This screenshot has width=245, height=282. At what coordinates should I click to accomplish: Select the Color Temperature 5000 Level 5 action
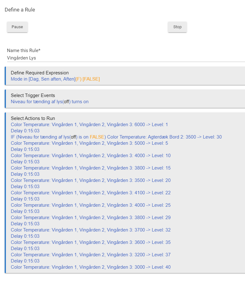[x=89, y=143]
